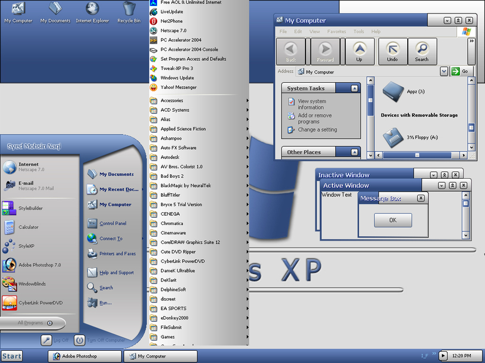Screen dimensions: 485x363
Task: Open Adobe Photoshop 7.0 in Start menu
Action: point(39,265)
